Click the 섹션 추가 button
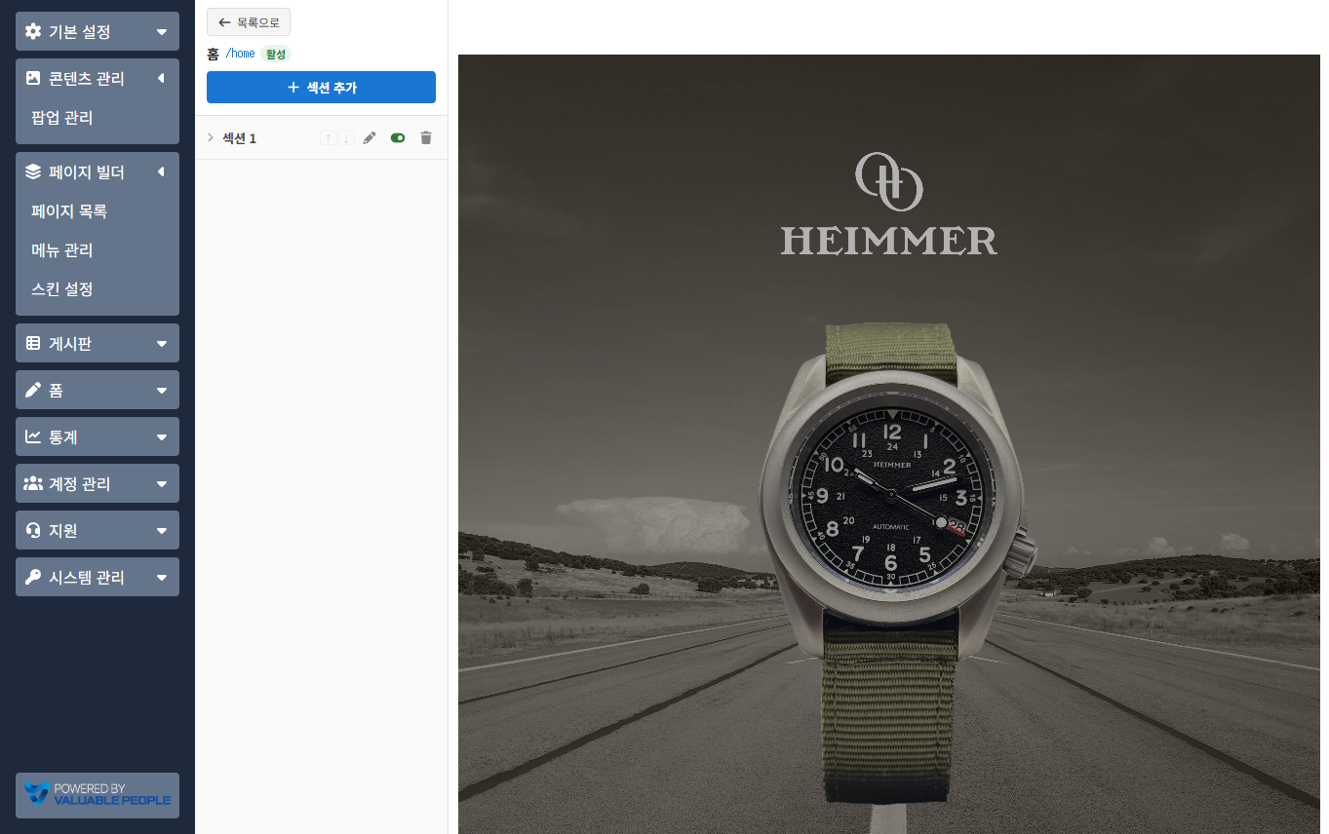The height and width of the screenshot is (834, 1329). point(321,88)
